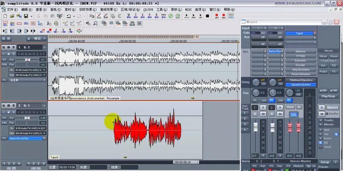343x171 pixels.
Task: Click the green clock sync icon
Action: coord(171,16)
